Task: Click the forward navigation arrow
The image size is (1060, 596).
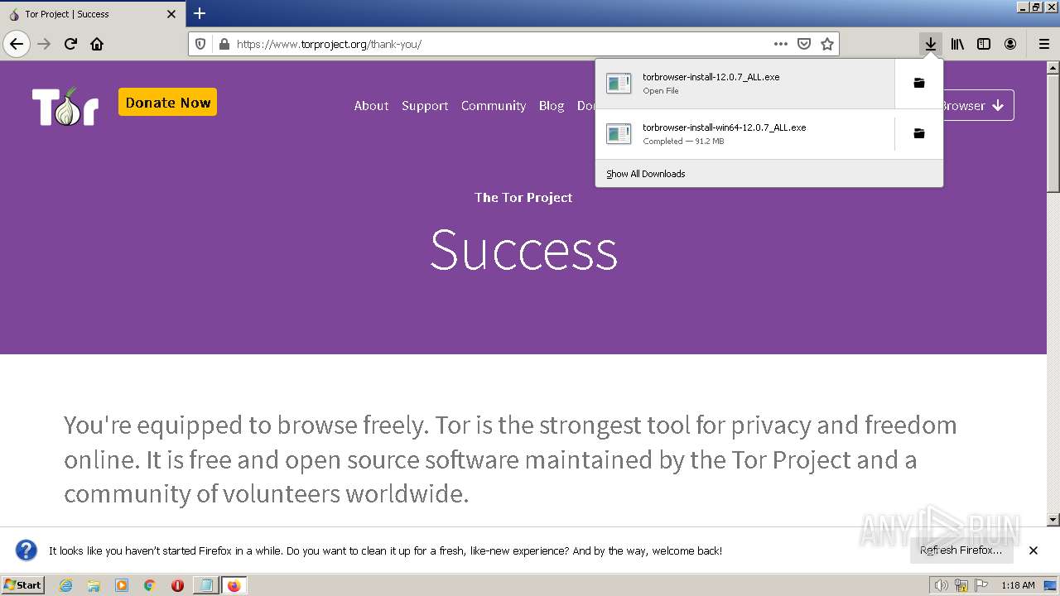Action: [44, 44]
